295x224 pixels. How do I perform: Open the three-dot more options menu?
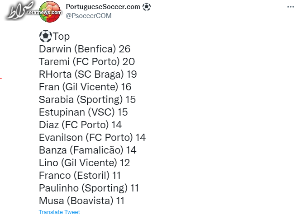[x=290, y=7]
